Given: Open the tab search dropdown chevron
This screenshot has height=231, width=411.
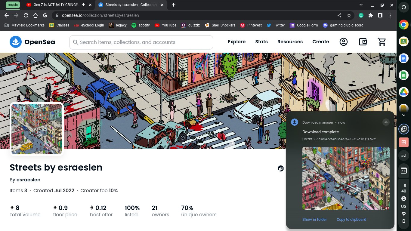Looking at the screenshot, I should coord(361,5).
